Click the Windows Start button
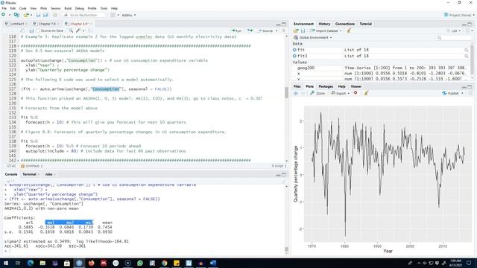 (6, 263)
